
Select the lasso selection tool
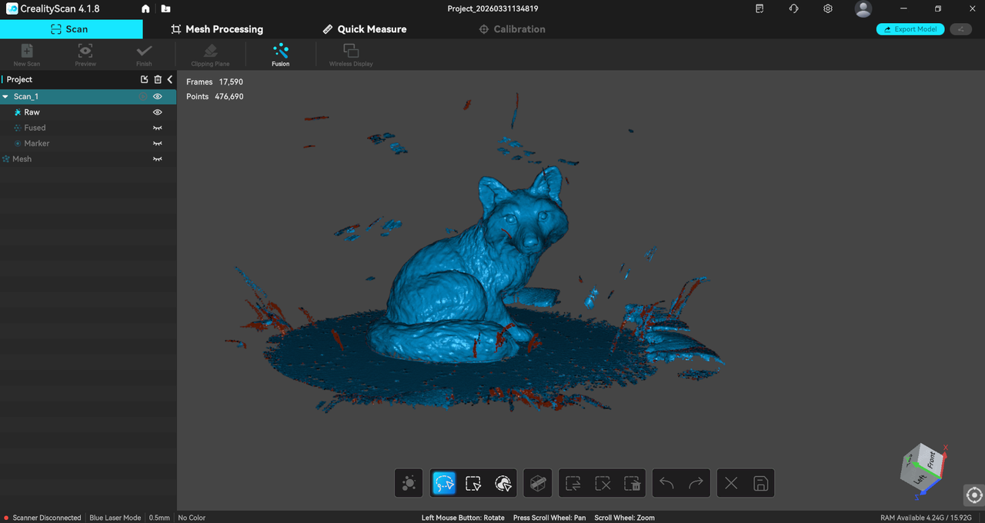[x=445, y=483]
